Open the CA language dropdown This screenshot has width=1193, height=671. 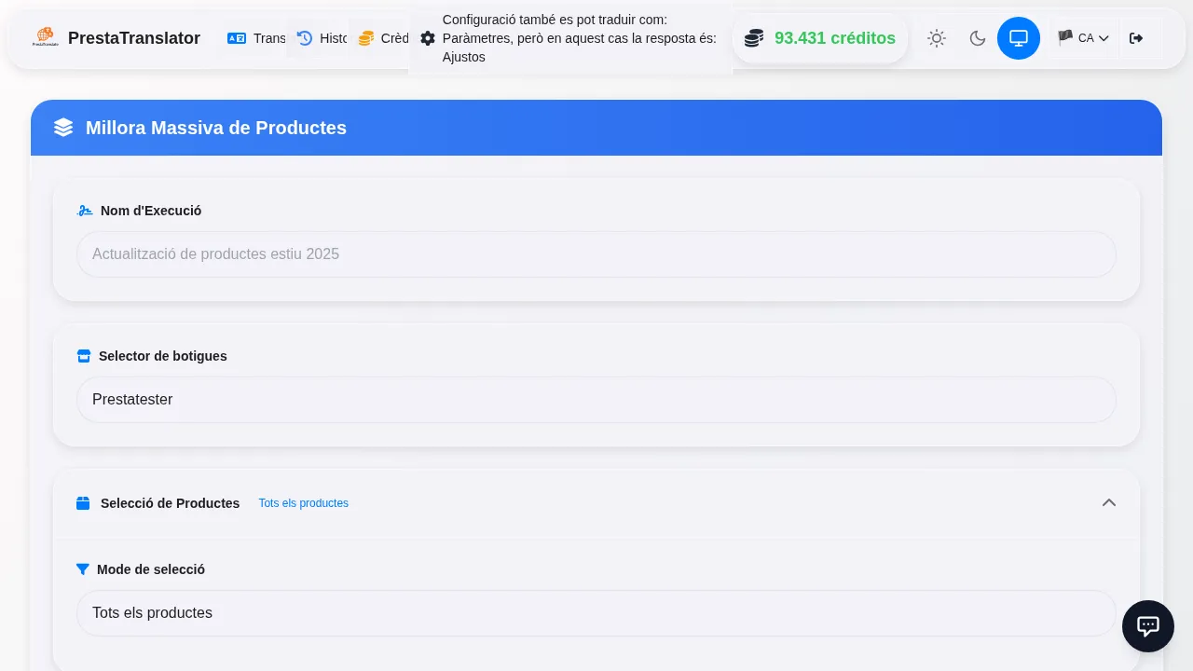tap(1084, 38)
